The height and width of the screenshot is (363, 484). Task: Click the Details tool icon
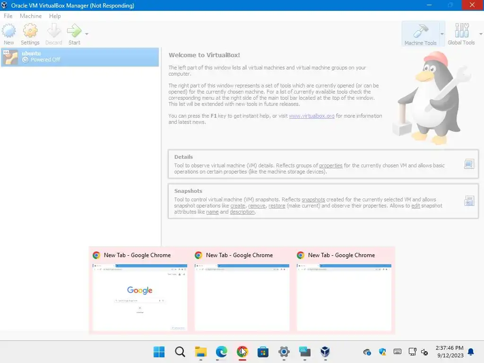[469, 164]
